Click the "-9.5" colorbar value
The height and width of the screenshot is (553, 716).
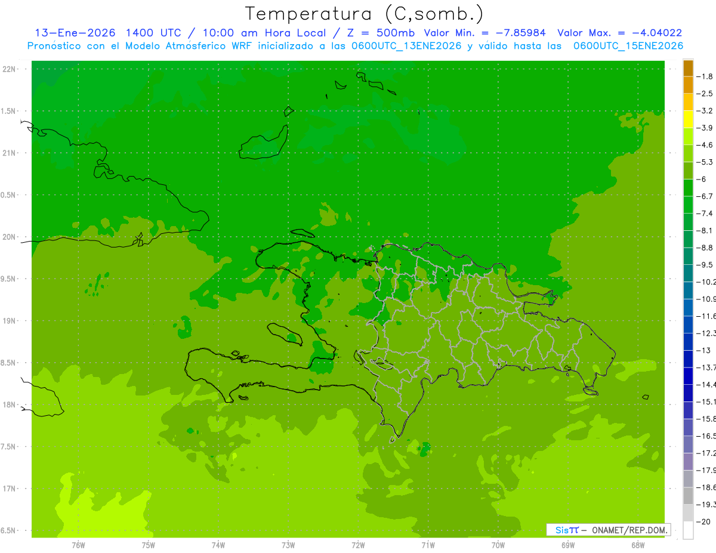705,265
